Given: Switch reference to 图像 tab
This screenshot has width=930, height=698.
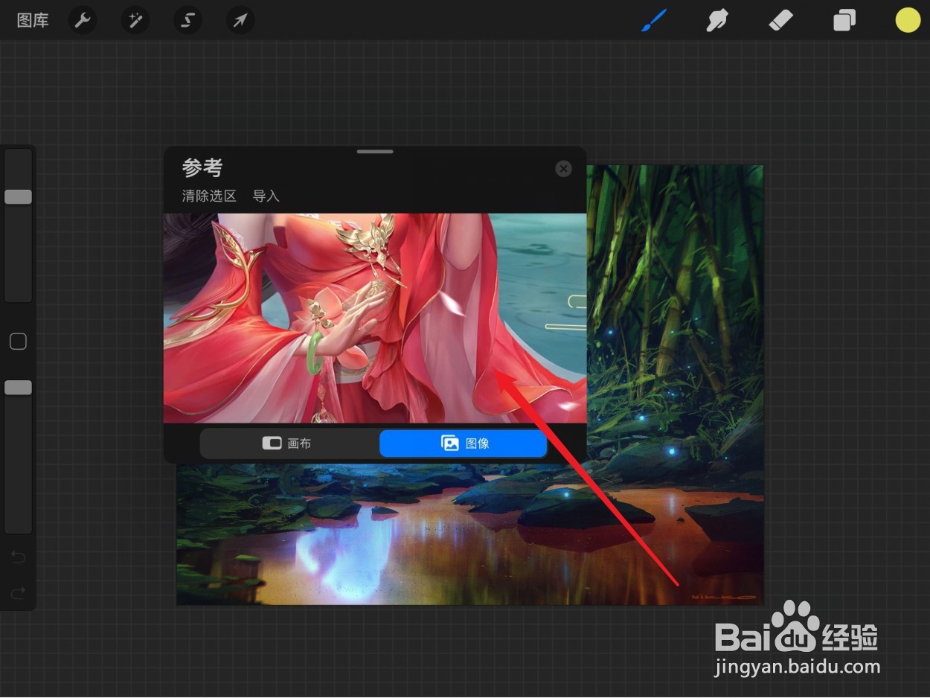Looking at the screenshot, I should click(x=464, y=444).
